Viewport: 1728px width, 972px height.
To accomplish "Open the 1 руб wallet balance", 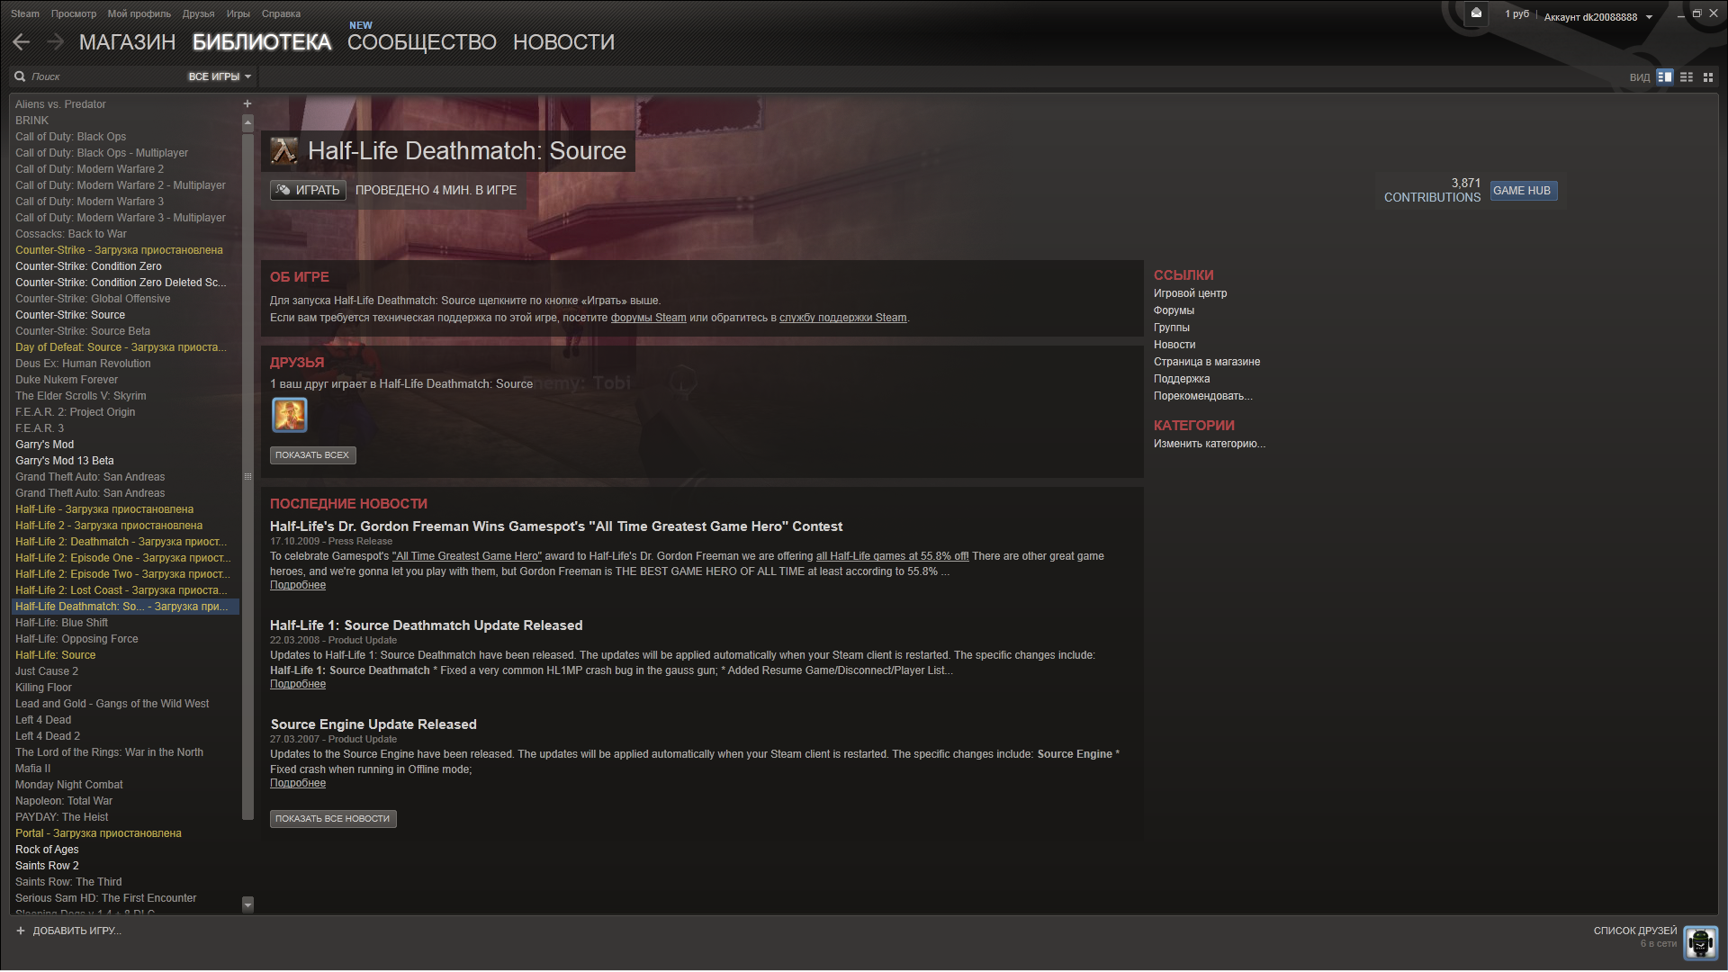I will tap(1516, 13).
